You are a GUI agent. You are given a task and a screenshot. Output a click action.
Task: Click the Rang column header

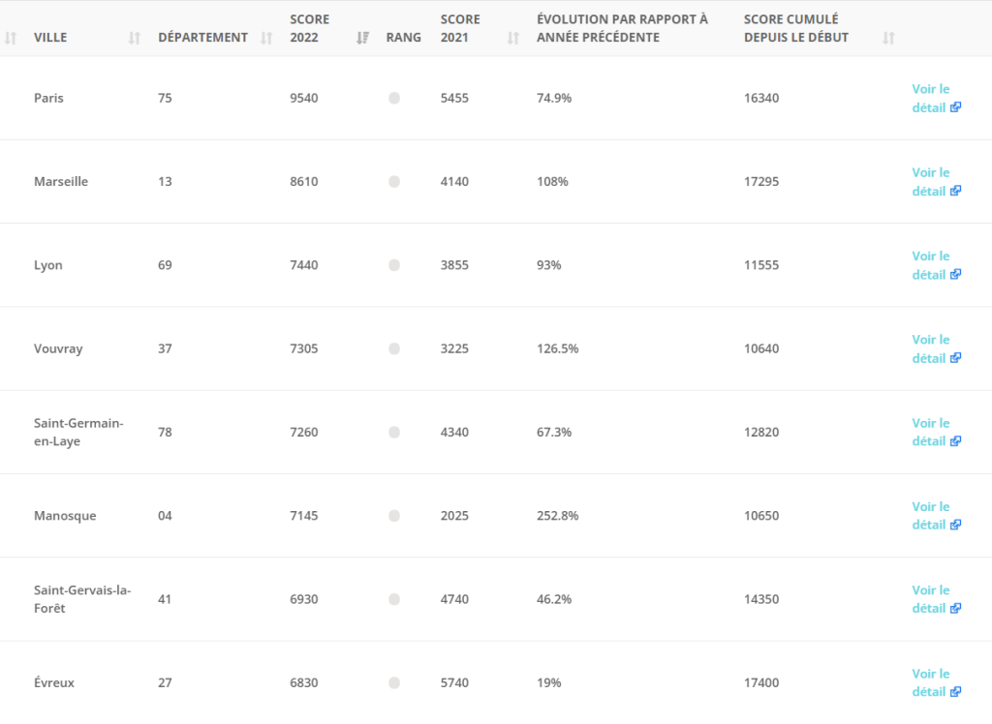coord(403,38)
